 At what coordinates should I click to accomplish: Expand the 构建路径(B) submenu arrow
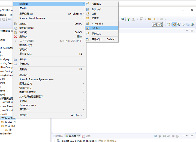click(83, 45)
